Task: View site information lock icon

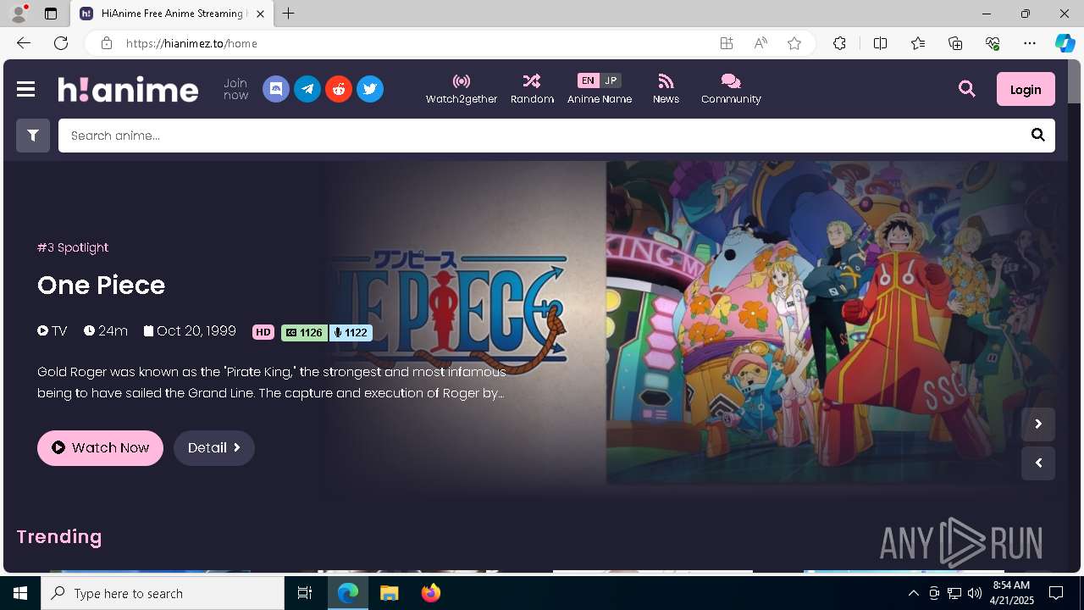Action: point(107,43)
